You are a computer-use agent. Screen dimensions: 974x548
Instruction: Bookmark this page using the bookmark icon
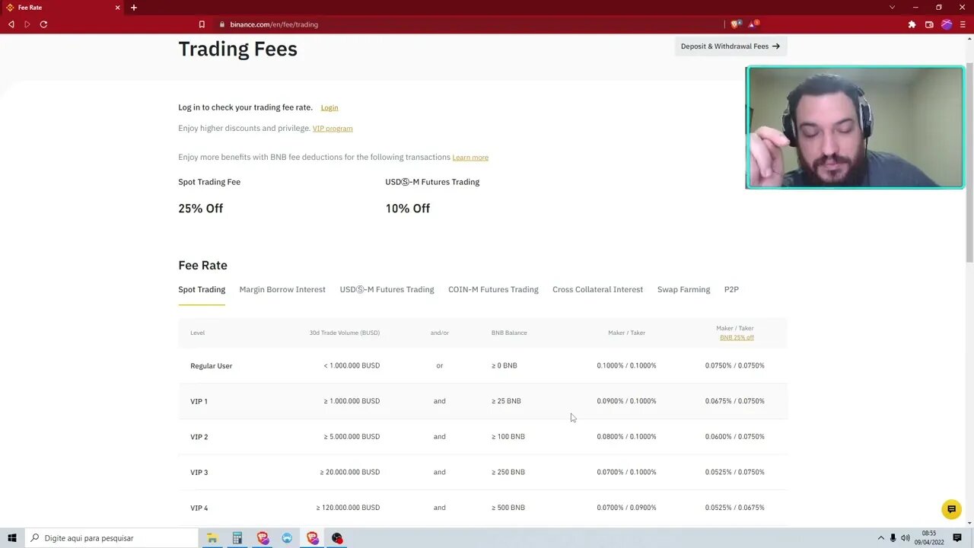202,24
